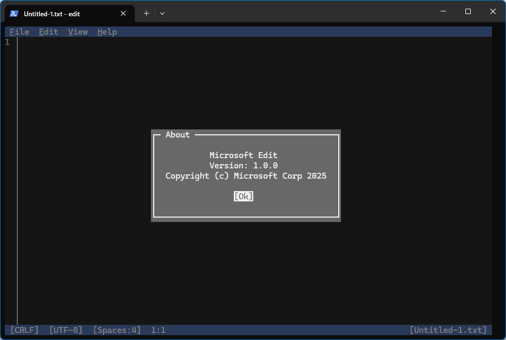This screenshot has height=340, width=506.
Task: Click the 1:1 cursor position indicator
Action: tap(158, 330)
